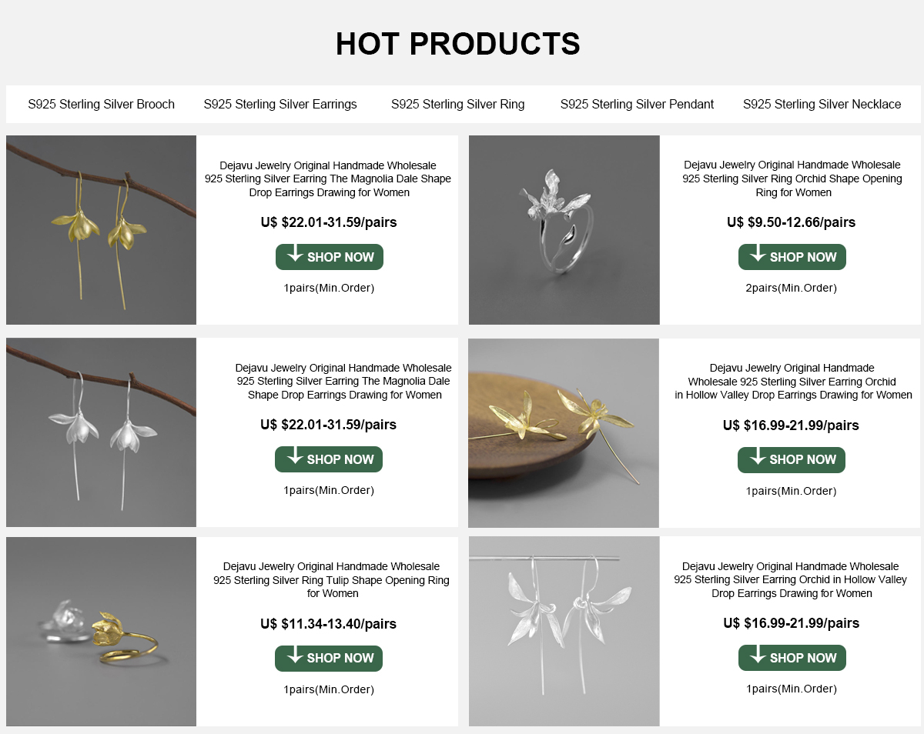
Task: Open the tulip ring product thumbnail
Action: point(101,631)
